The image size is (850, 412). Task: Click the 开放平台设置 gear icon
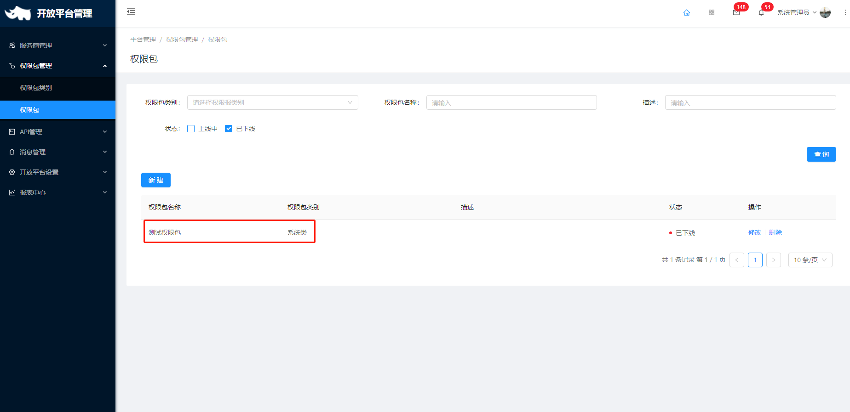coord(12,172)
